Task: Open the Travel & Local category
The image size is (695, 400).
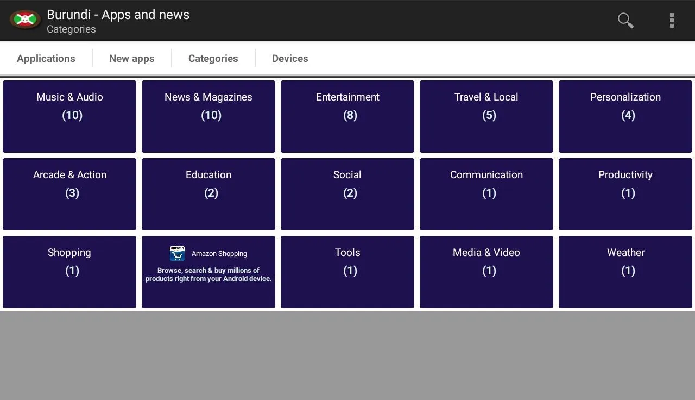Action: tap(486, 116)
